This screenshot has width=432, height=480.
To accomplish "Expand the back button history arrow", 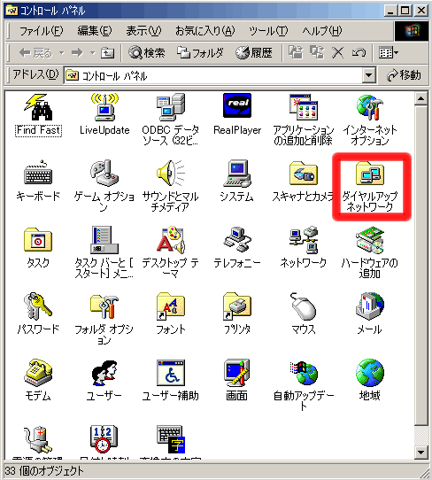I will (62, 53).
